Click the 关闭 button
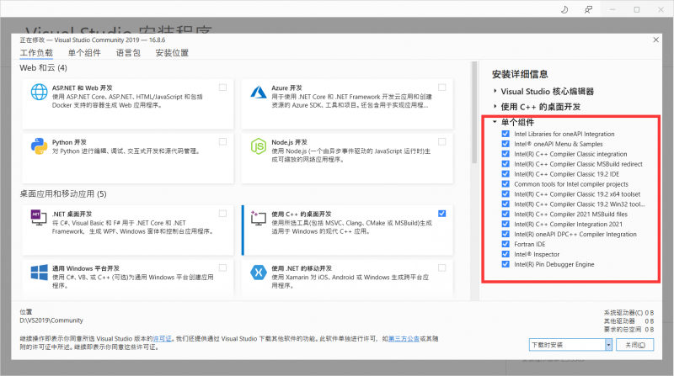 click(634, 345)
